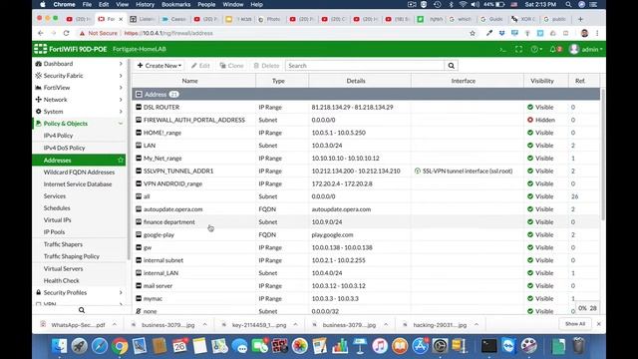Bookmark this page with the star icon

click(473, 33)
